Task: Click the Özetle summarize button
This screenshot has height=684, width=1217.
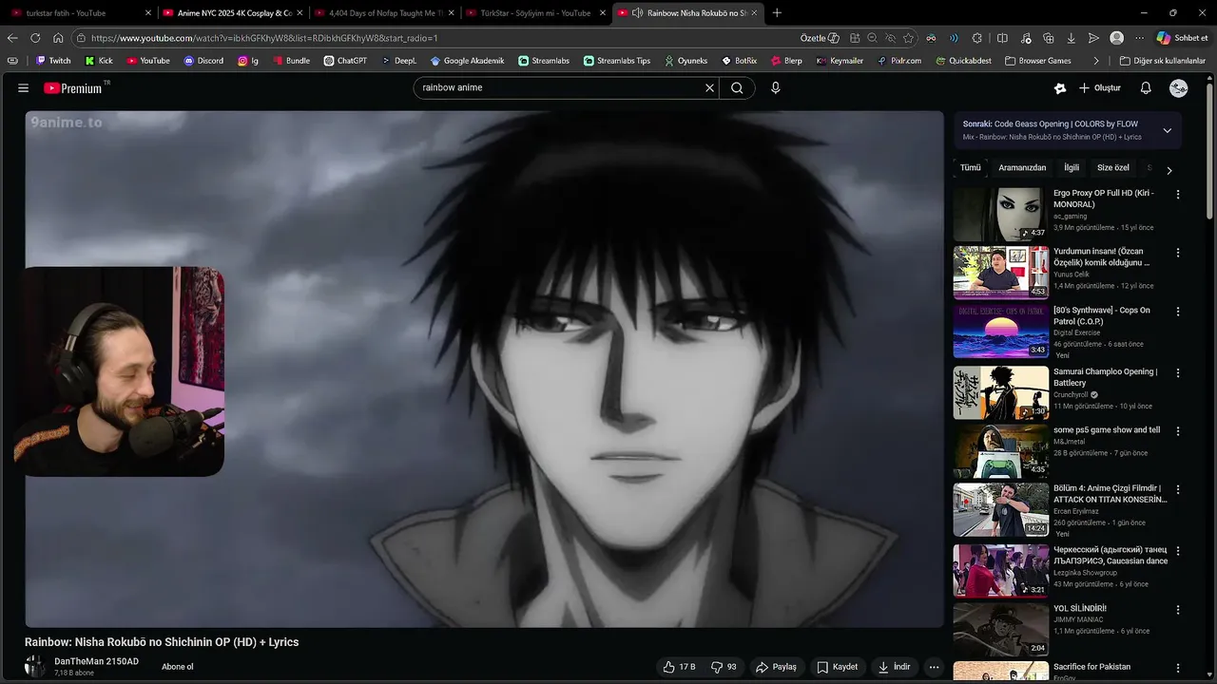Action: point(820,38)
